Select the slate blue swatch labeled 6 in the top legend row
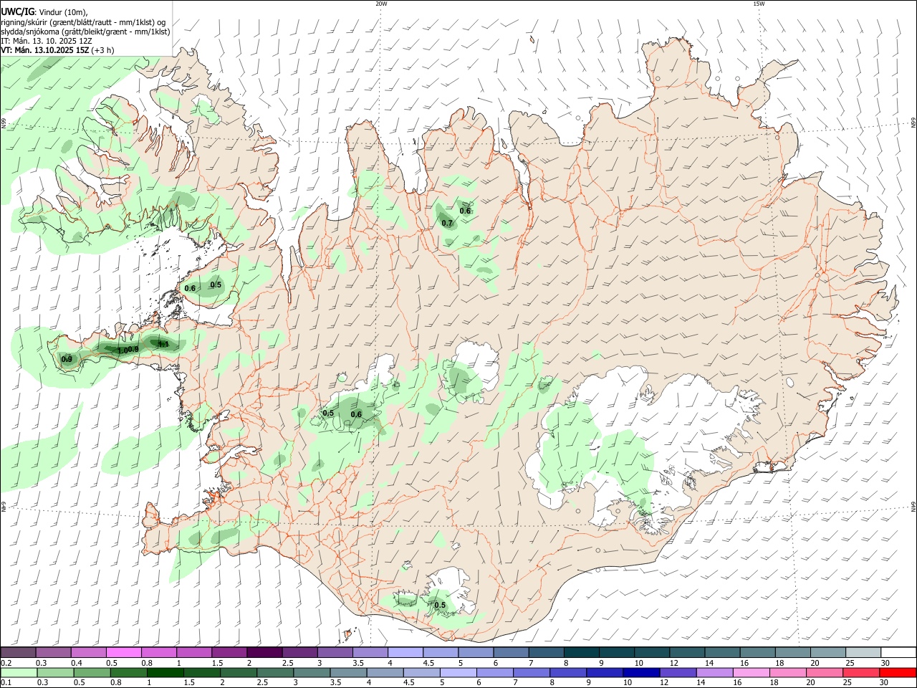This screenshot has height=688, width=917. click(509, 653)
